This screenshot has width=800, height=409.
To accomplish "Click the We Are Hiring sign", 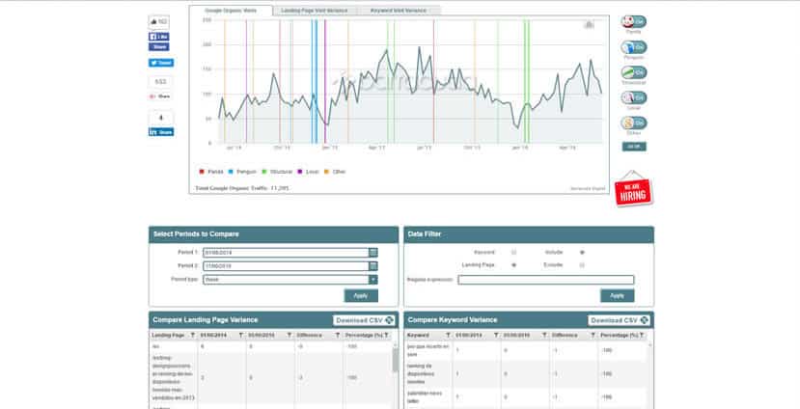I will [x=633, y=190].
